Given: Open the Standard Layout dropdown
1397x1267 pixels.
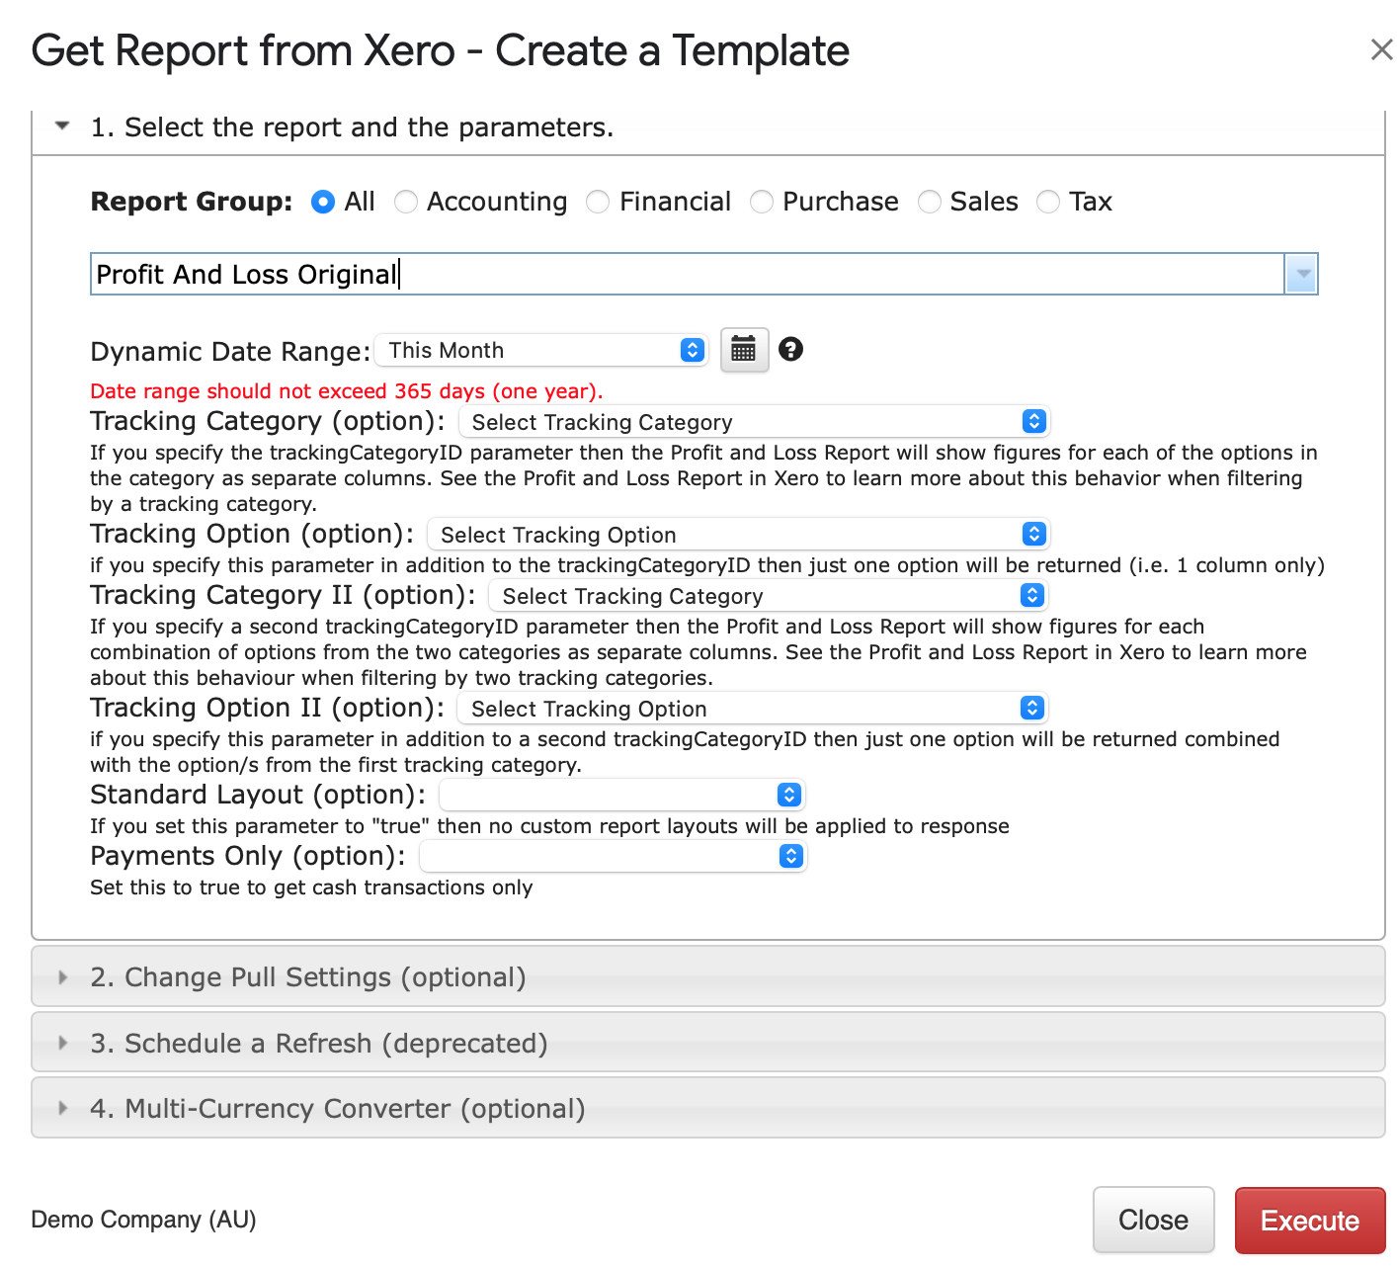Looking at the screenshot, I should tap(622, 795).
